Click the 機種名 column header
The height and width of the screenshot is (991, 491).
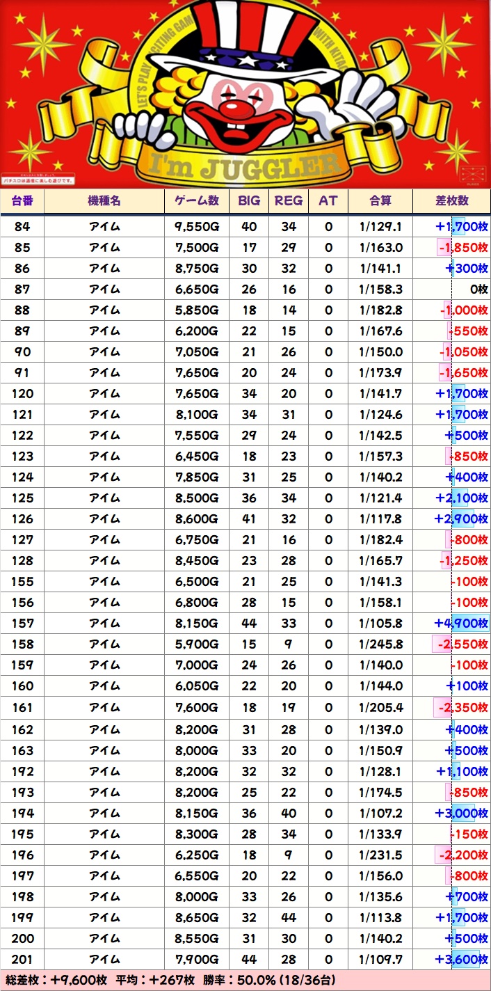pos(104,200)
